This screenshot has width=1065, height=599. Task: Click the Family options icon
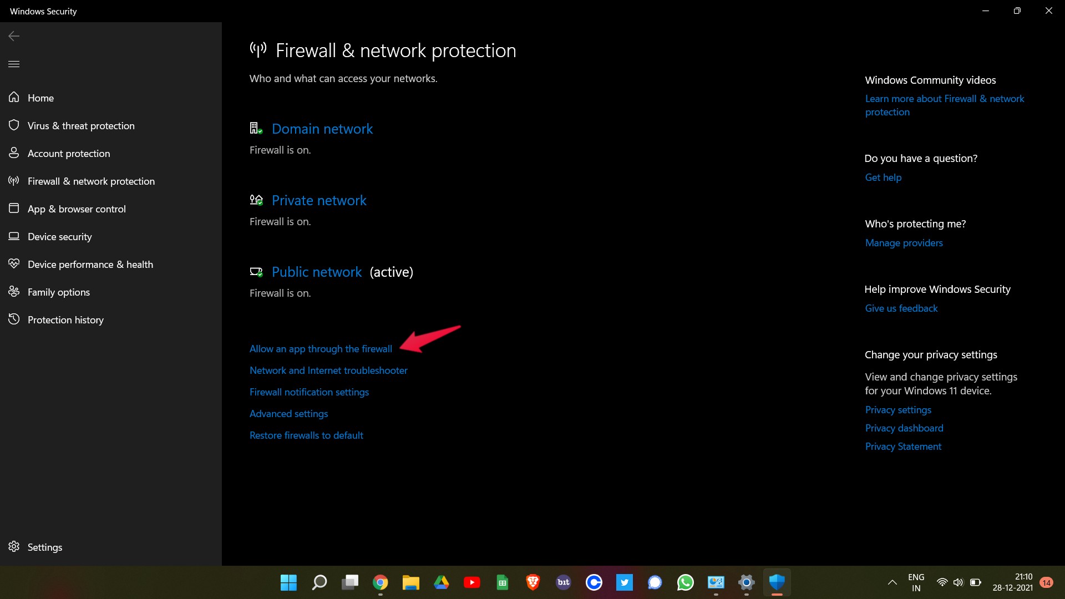click(x=13, y=292)
